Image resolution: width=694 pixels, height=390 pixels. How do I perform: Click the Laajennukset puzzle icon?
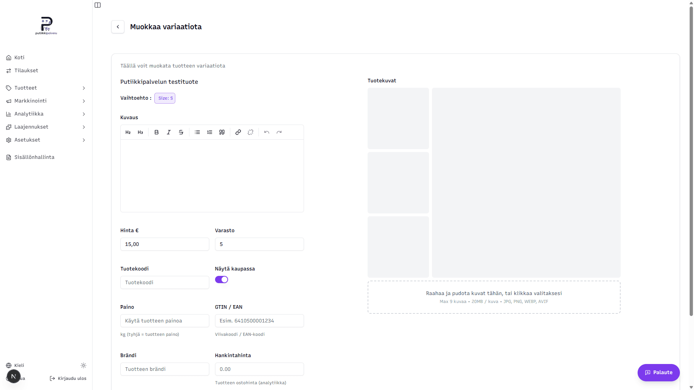click(9, 127)
